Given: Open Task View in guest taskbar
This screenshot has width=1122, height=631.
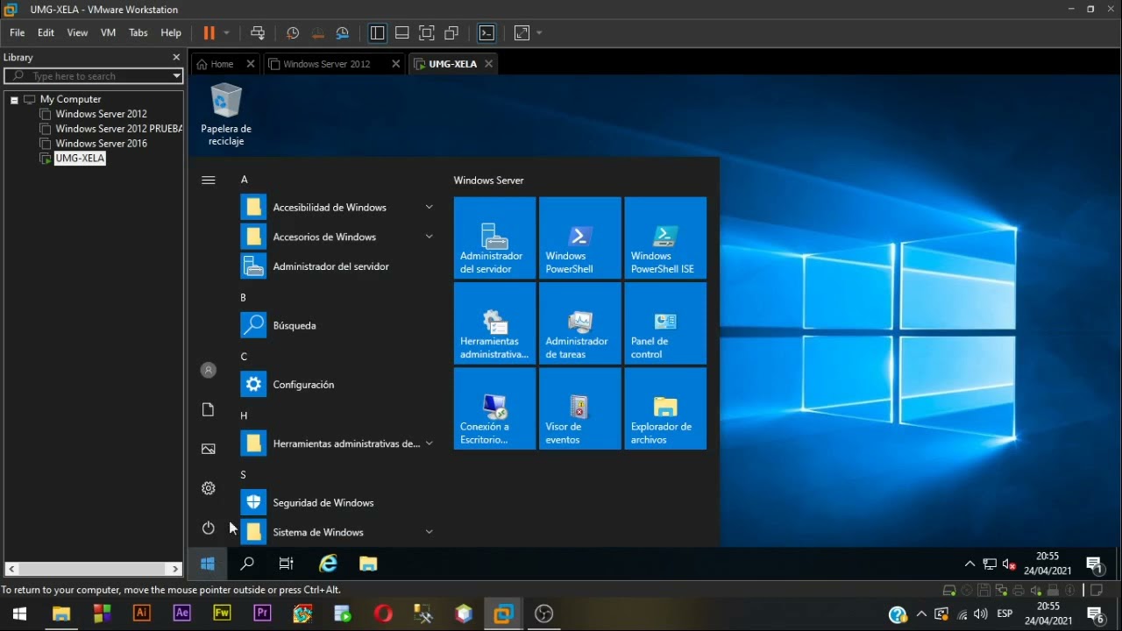Looking at the screenshot, I should click(x=287, y=564).
